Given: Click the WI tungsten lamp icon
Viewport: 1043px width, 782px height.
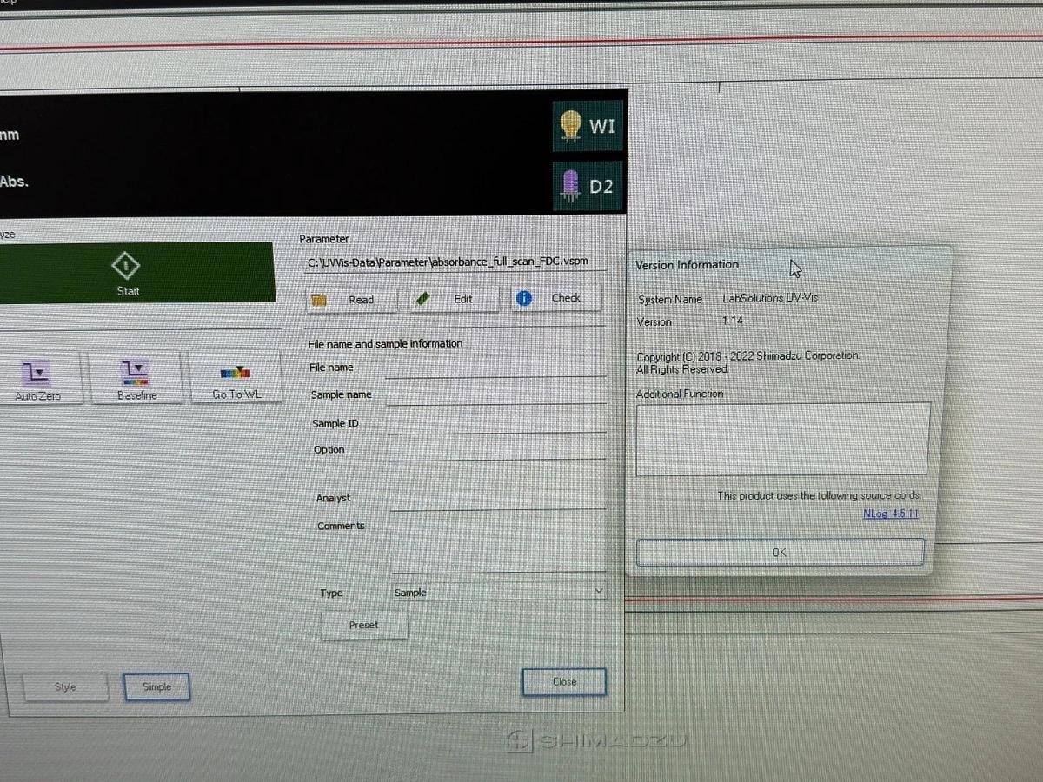Looking at the screenshot, I should coord(588,127).
